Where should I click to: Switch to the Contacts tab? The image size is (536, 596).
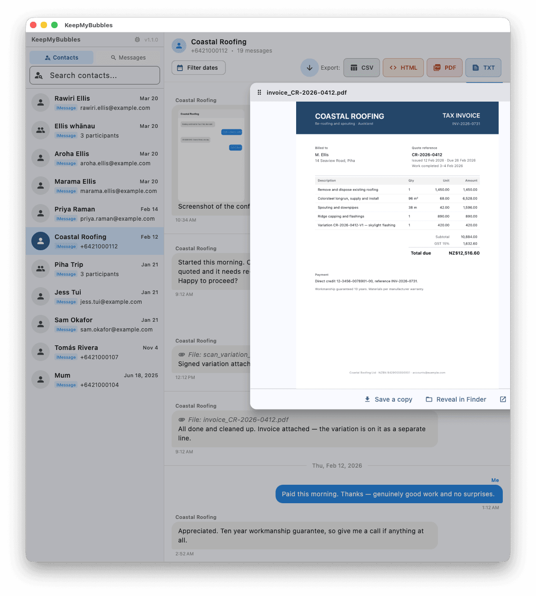click(x=61, y=58)
